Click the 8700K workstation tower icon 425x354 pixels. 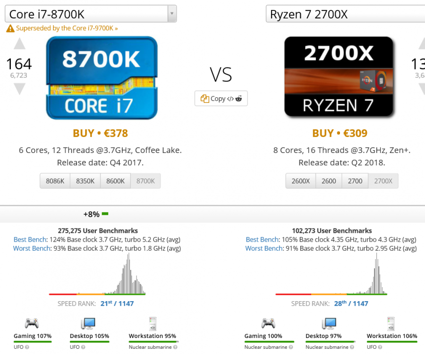(x=153, y=324)
